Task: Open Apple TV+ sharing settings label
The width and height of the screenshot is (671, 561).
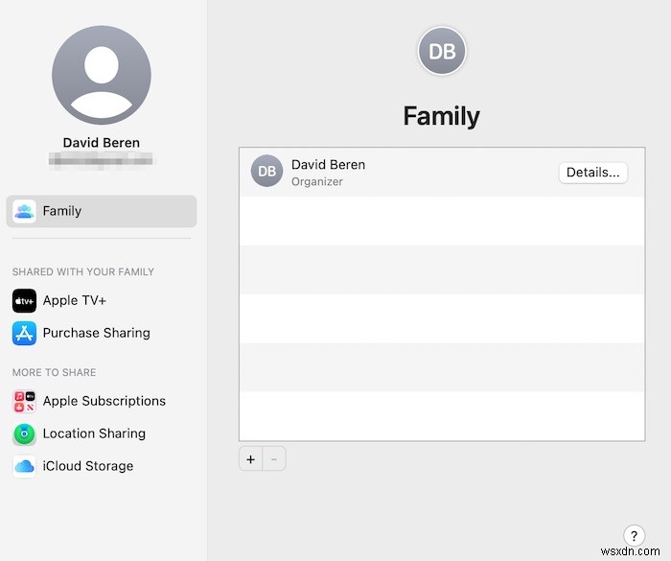Action: pos(75,300)
